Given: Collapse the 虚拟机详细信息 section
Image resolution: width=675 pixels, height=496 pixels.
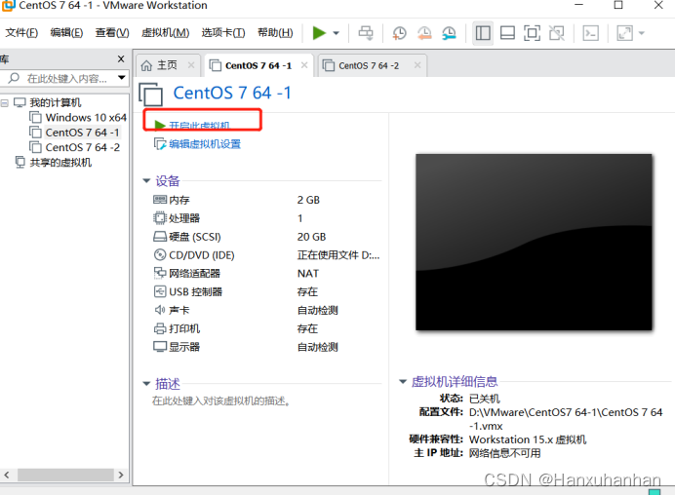Looking at the screenshot, I should [403, 382].
